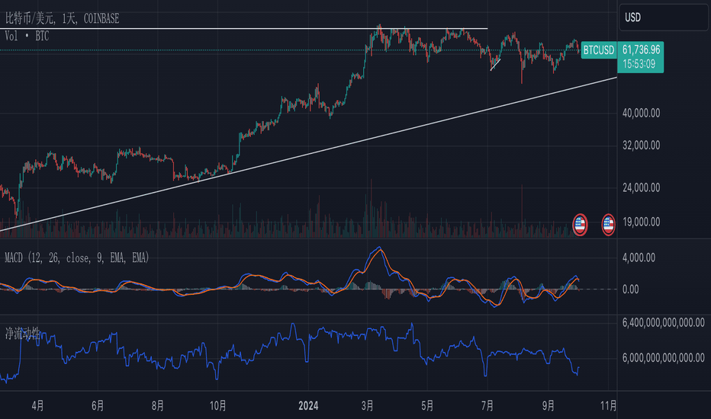Click the 40,000.00 price scale label
The height and width of the screenshot is (419, 711).
[641, 114]
